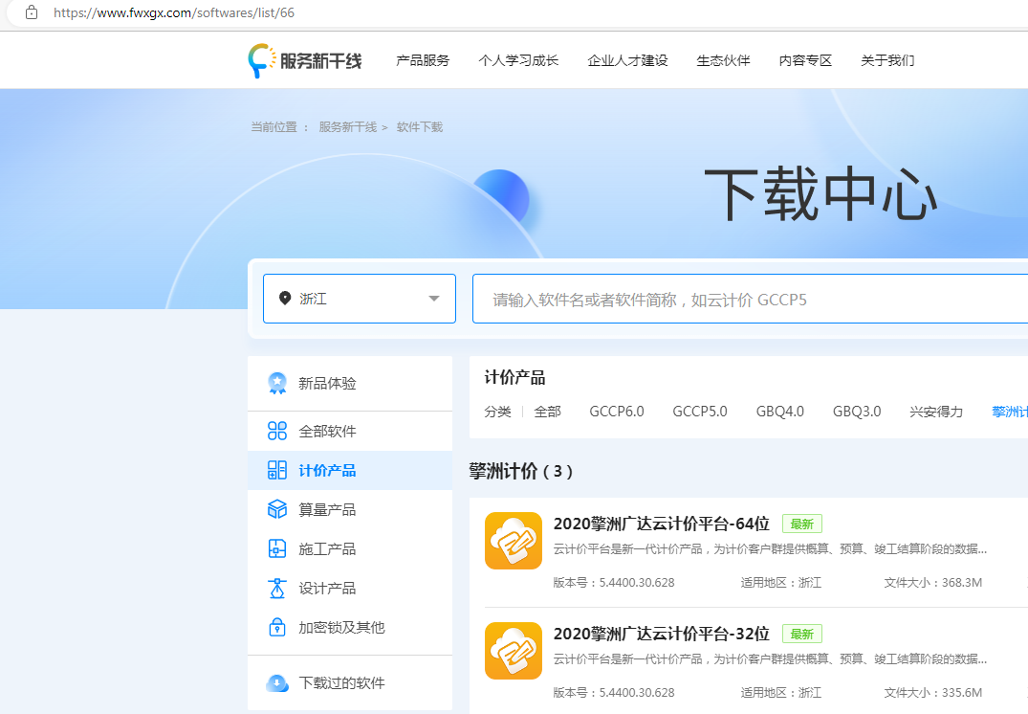
Task: Select 计价产品 in the sidebar
Action: click(350, 471)
